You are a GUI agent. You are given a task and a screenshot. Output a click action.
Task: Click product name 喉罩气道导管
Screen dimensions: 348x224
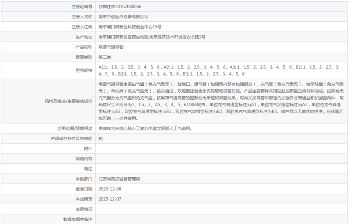pos(111,47)
